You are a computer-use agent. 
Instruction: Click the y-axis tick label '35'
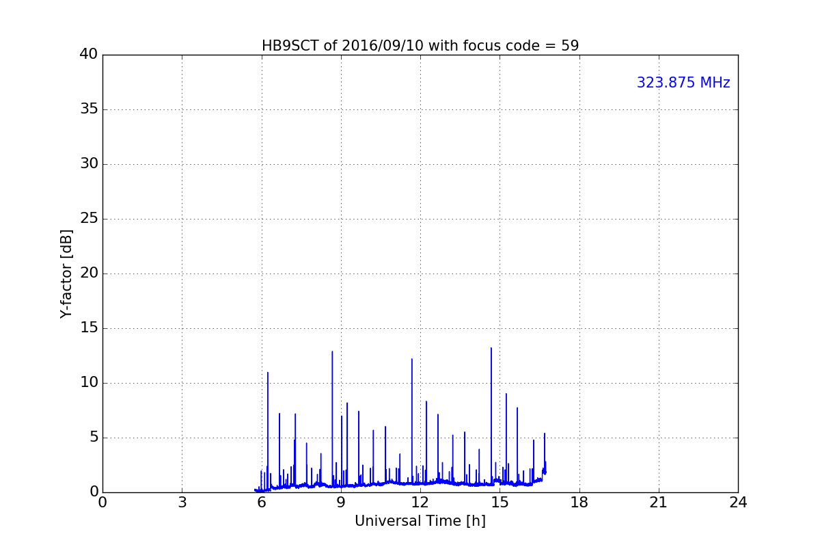89,109
